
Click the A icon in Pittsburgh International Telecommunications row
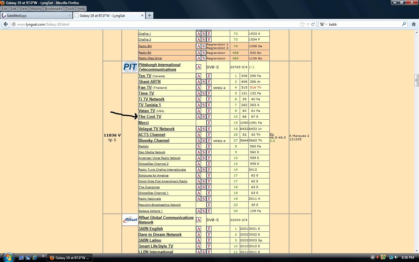point(198,67)
